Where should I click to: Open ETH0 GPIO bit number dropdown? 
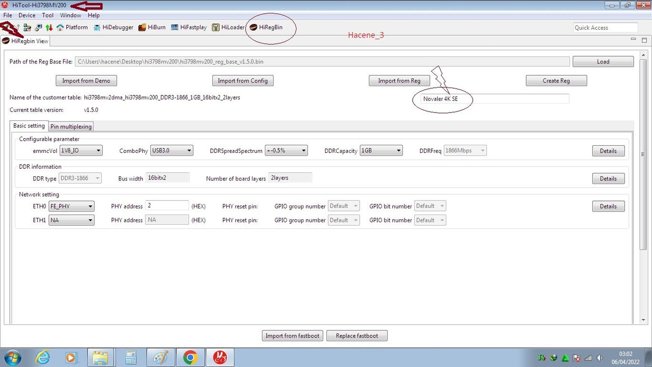[430, 206]
